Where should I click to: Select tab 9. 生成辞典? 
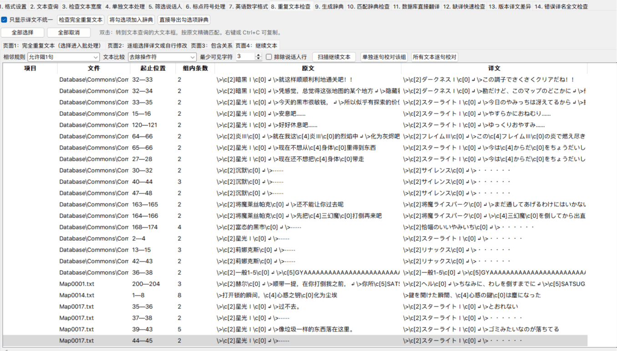coord(329,7)
